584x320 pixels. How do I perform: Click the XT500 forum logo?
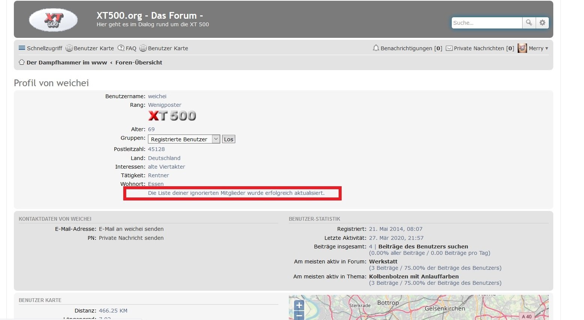[53, 20]
